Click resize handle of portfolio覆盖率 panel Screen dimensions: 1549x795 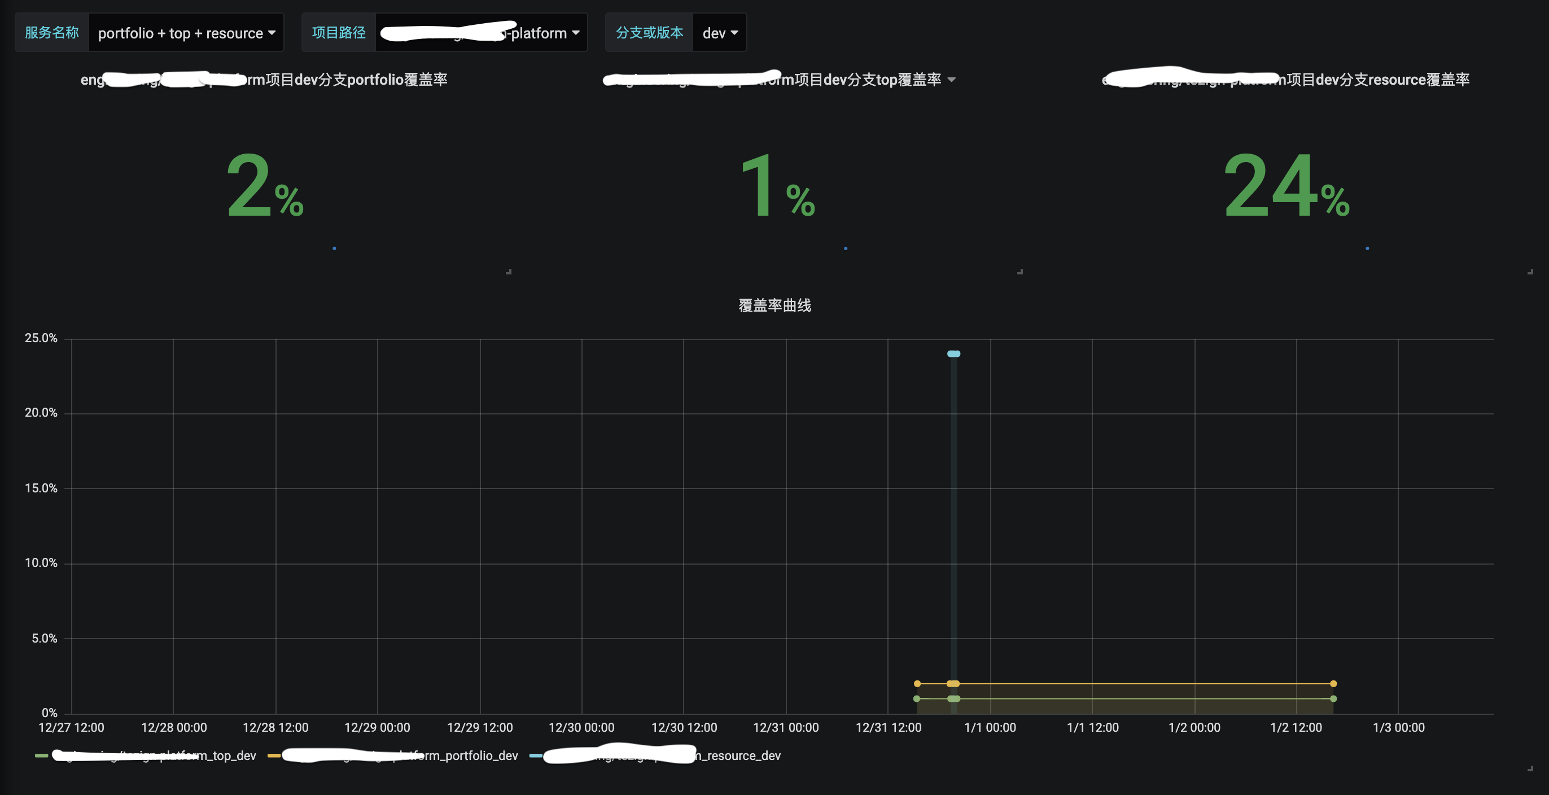click(x=509, y=272)
